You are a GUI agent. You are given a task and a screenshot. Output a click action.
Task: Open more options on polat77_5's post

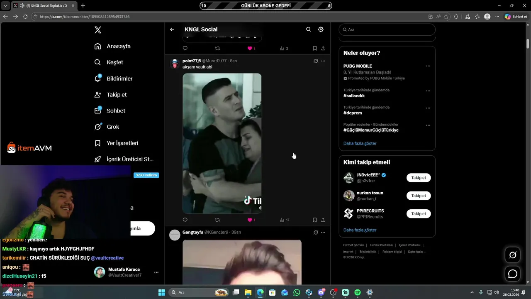323,61
